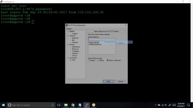Click the PuTTY terminal vertical scrollbar

(192, 53)
